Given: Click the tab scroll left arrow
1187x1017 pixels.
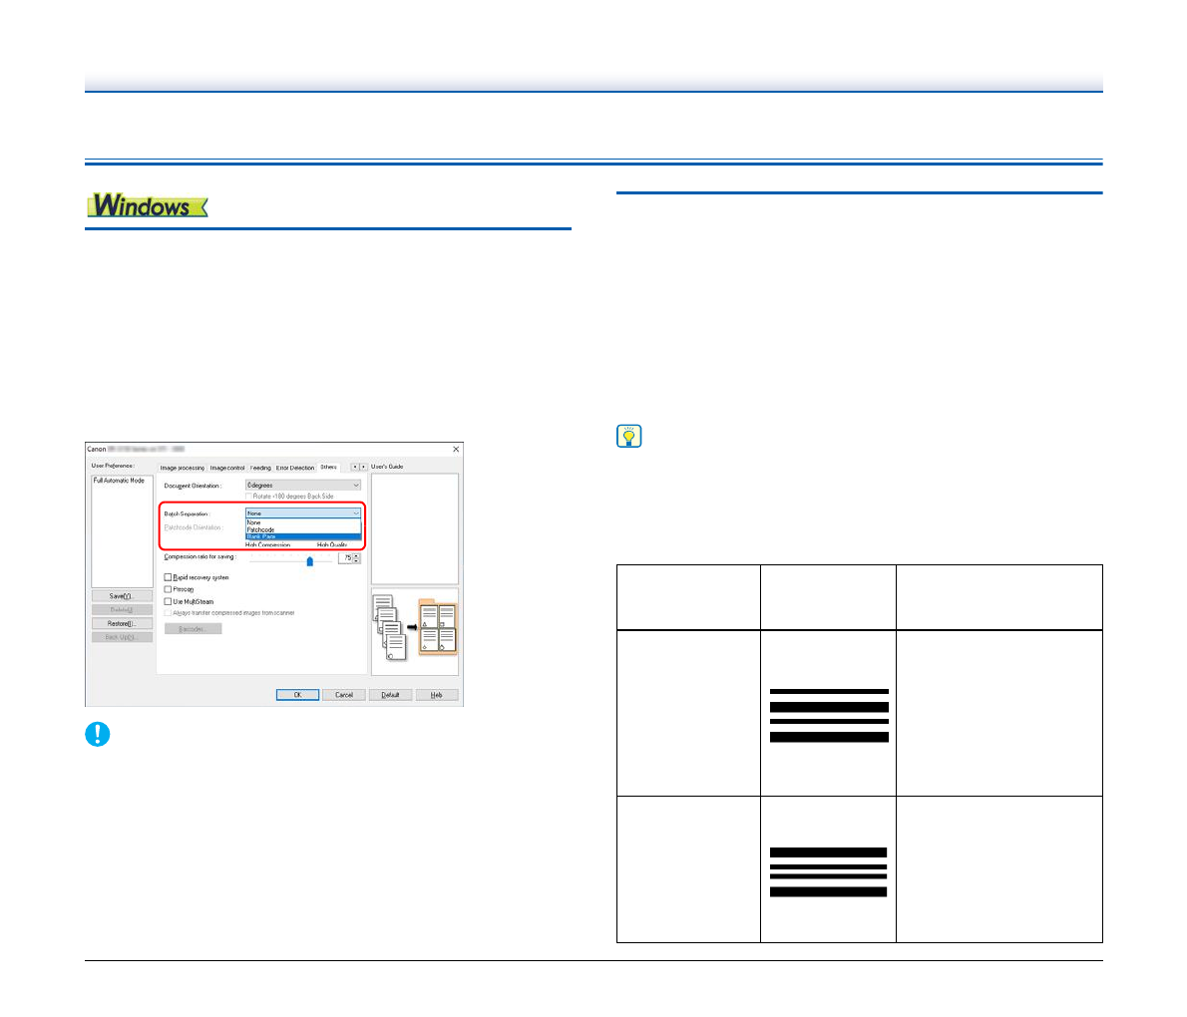Looking at the screenshot, I should (x=354, y=467).
